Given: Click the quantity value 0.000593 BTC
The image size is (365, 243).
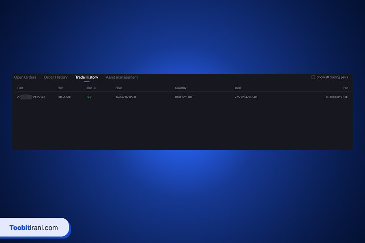Looking at the screenshot, I should coord(184,97).
